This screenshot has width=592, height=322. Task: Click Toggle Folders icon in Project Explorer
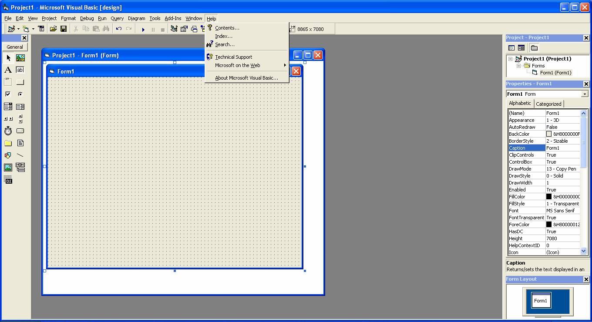535,48
